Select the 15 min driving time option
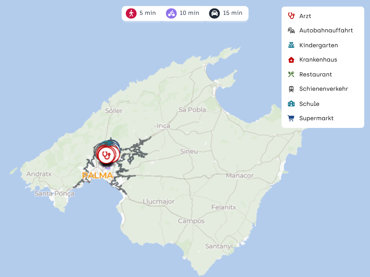The image size is (370, 277). (x=233, y=13)
